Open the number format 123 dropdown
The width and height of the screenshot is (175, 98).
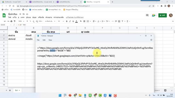(x=40, y=21)
